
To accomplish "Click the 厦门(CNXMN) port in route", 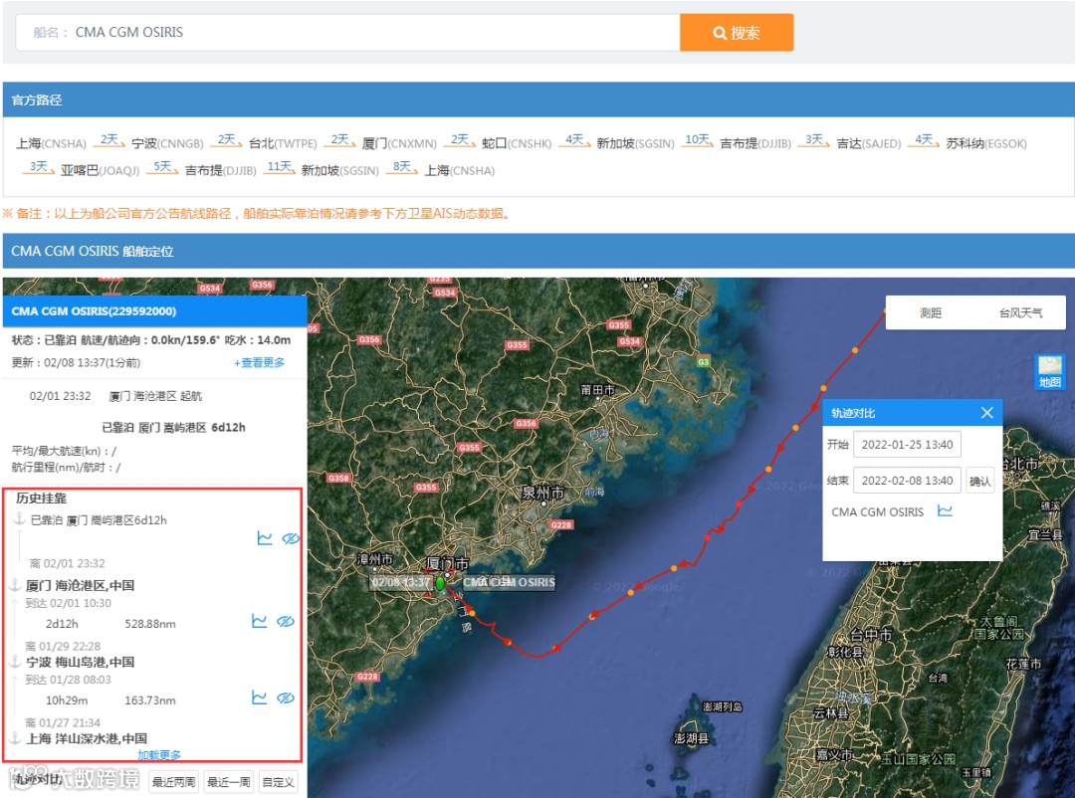I will (399, 143).
